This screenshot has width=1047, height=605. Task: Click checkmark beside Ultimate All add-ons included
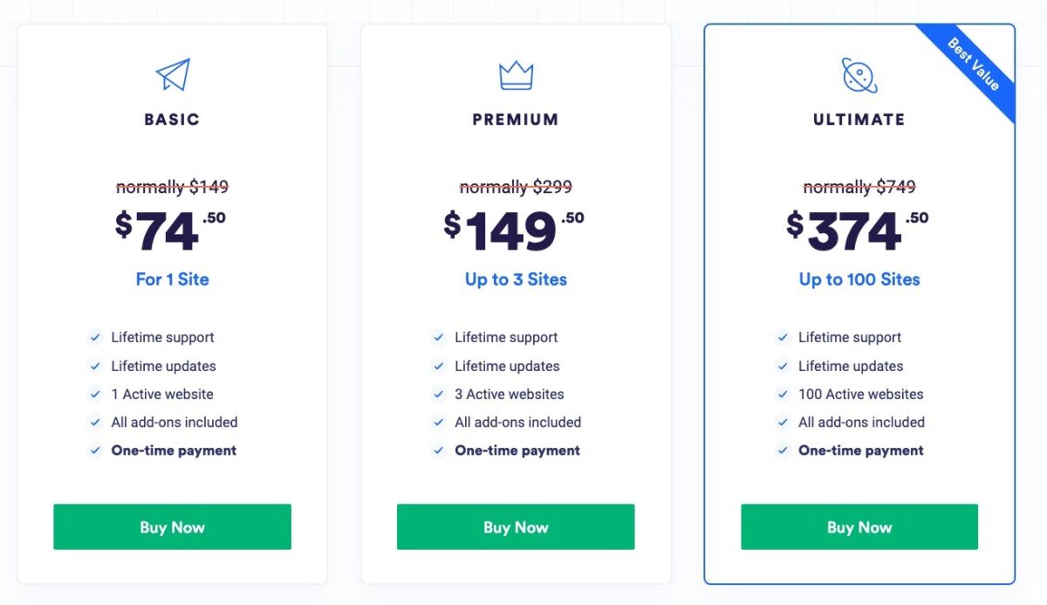click(x=783, y=423)
